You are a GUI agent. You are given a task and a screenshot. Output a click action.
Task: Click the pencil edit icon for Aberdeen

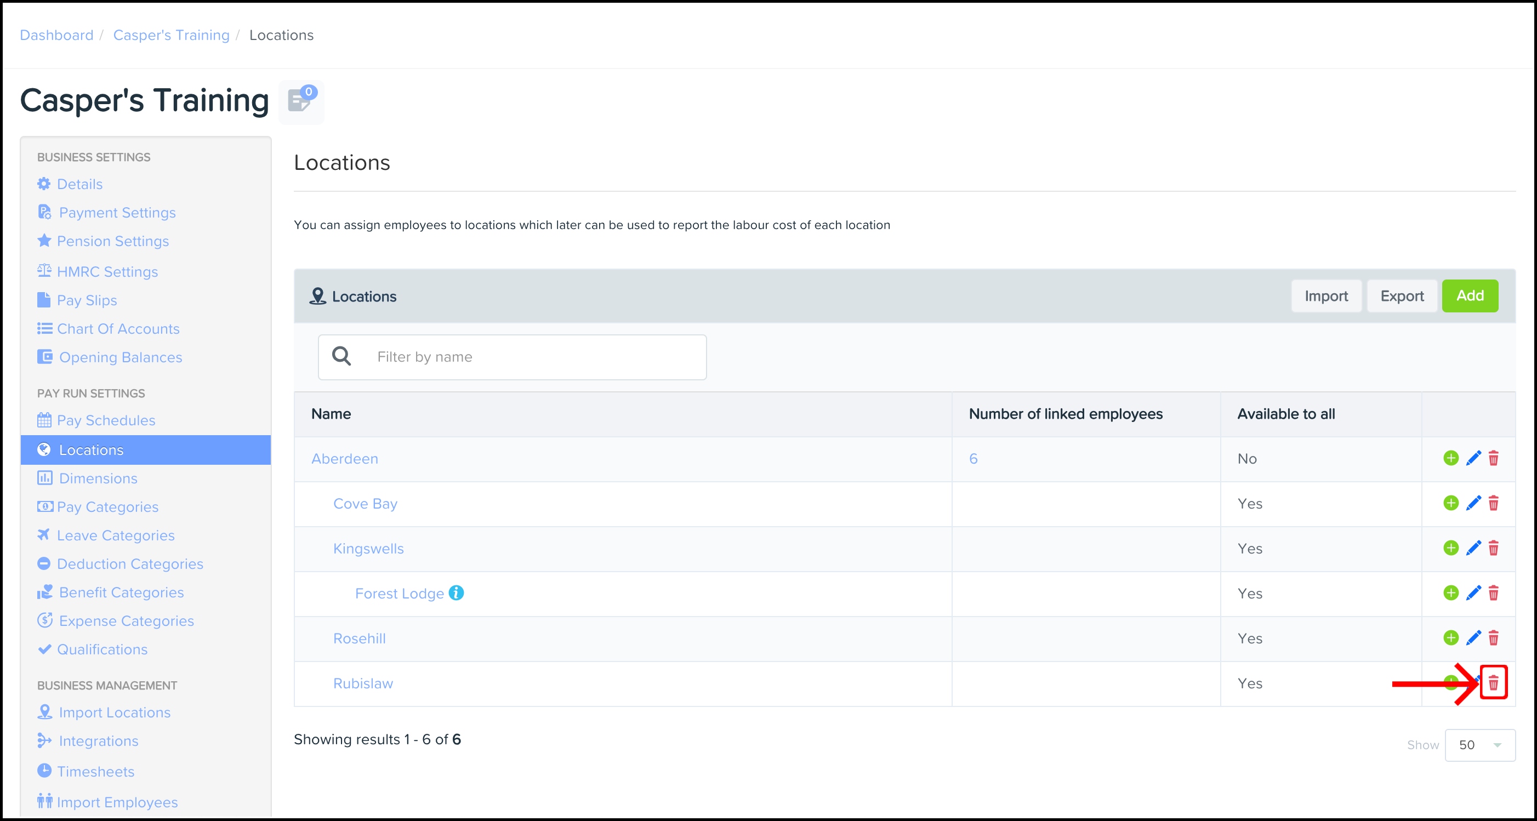pos(1473,458)
